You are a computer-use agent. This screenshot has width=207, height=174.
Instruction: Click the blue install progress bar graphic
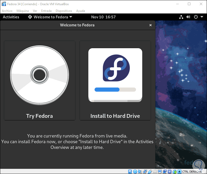(115, 90)
